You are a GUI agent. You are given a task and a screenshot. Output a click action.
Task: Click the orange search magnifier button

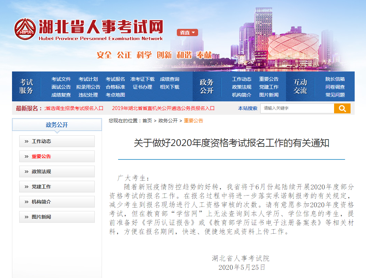342,108
